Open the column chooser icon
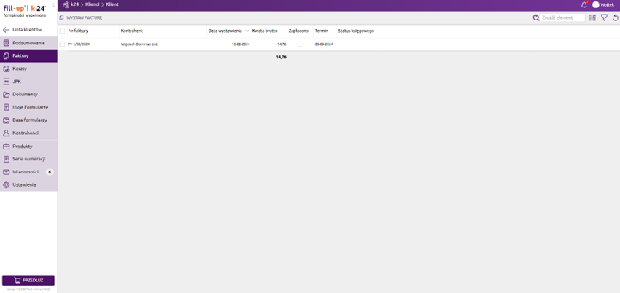The width and height of the screenshot is (620, 293). click(x=592, y=17)
